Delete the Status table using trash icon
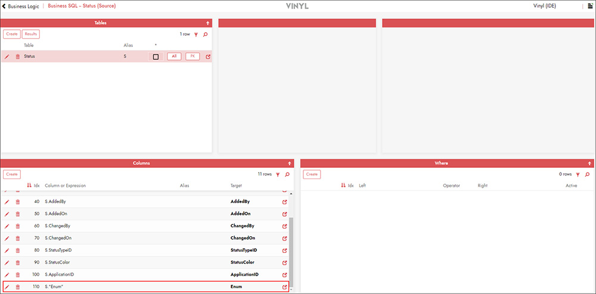Screen dimensions: 596x294 click(17, 57)
